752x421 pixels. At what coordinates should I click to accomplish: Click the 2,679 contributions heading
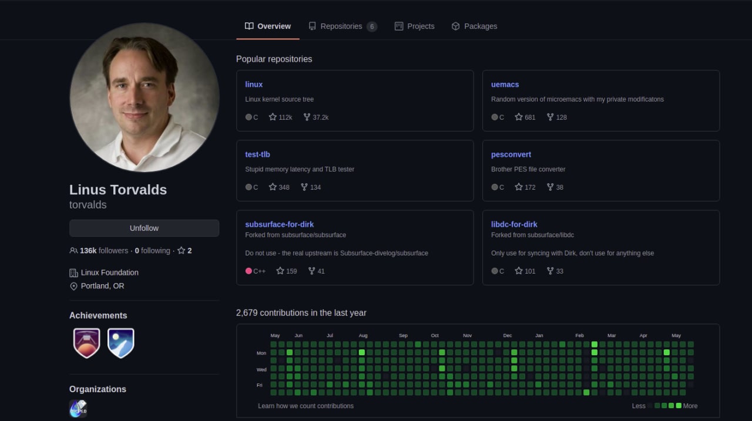[301, 313]
